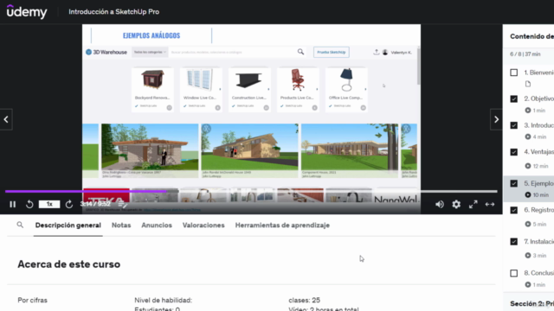The image size is (554, 311).
Task: Select the Construction Live Components card
Action: point(249,90)
